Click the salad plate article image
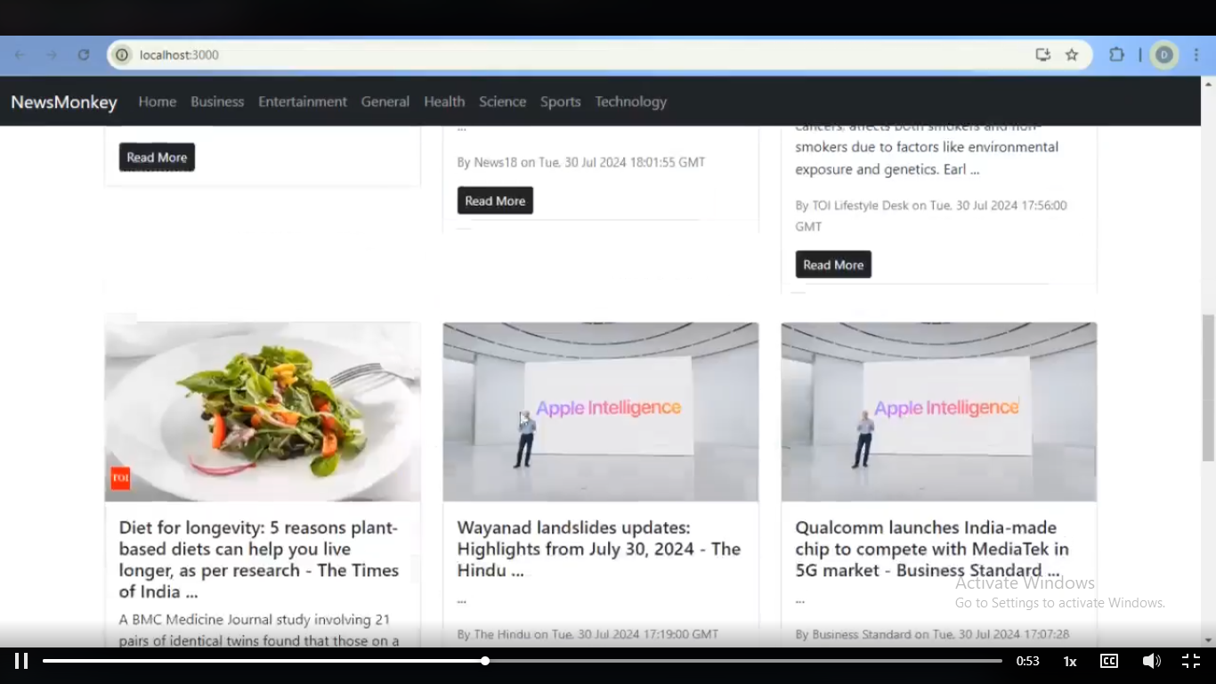 (x=263, y=412)
